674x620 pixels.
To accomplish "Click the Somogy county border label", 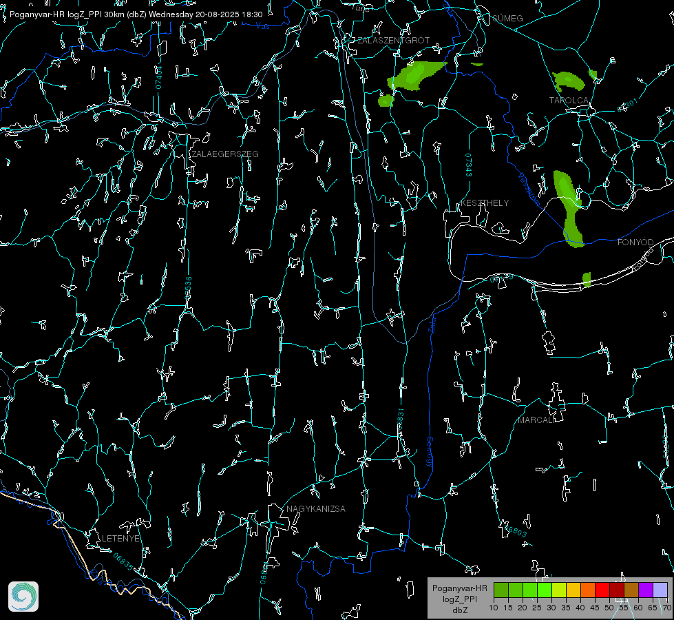I will pos(430,453).
